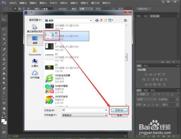Click the foreground color swatch

pos(3,121)
